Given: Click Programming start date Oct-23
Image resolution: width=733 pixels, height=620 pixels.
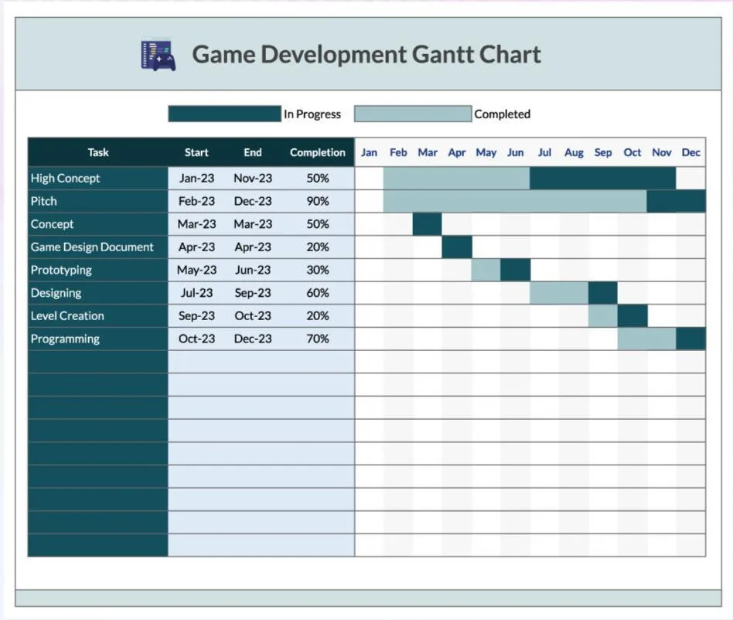Looking at the screenshot, I should (196, 339).
